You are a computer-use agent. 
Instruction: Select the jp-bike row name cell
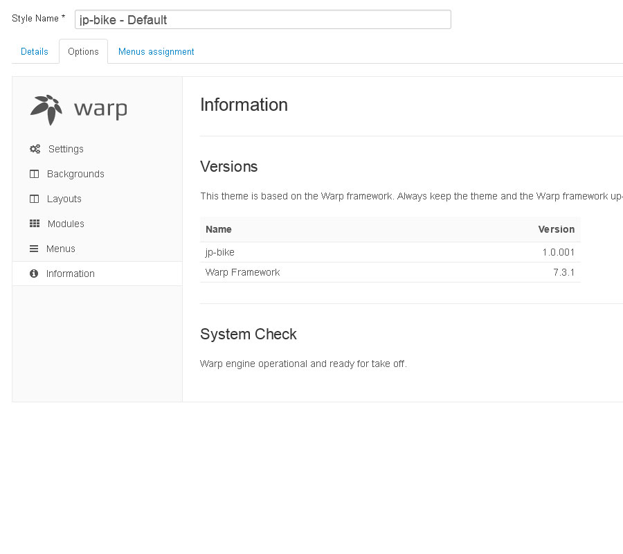(220, 252)
